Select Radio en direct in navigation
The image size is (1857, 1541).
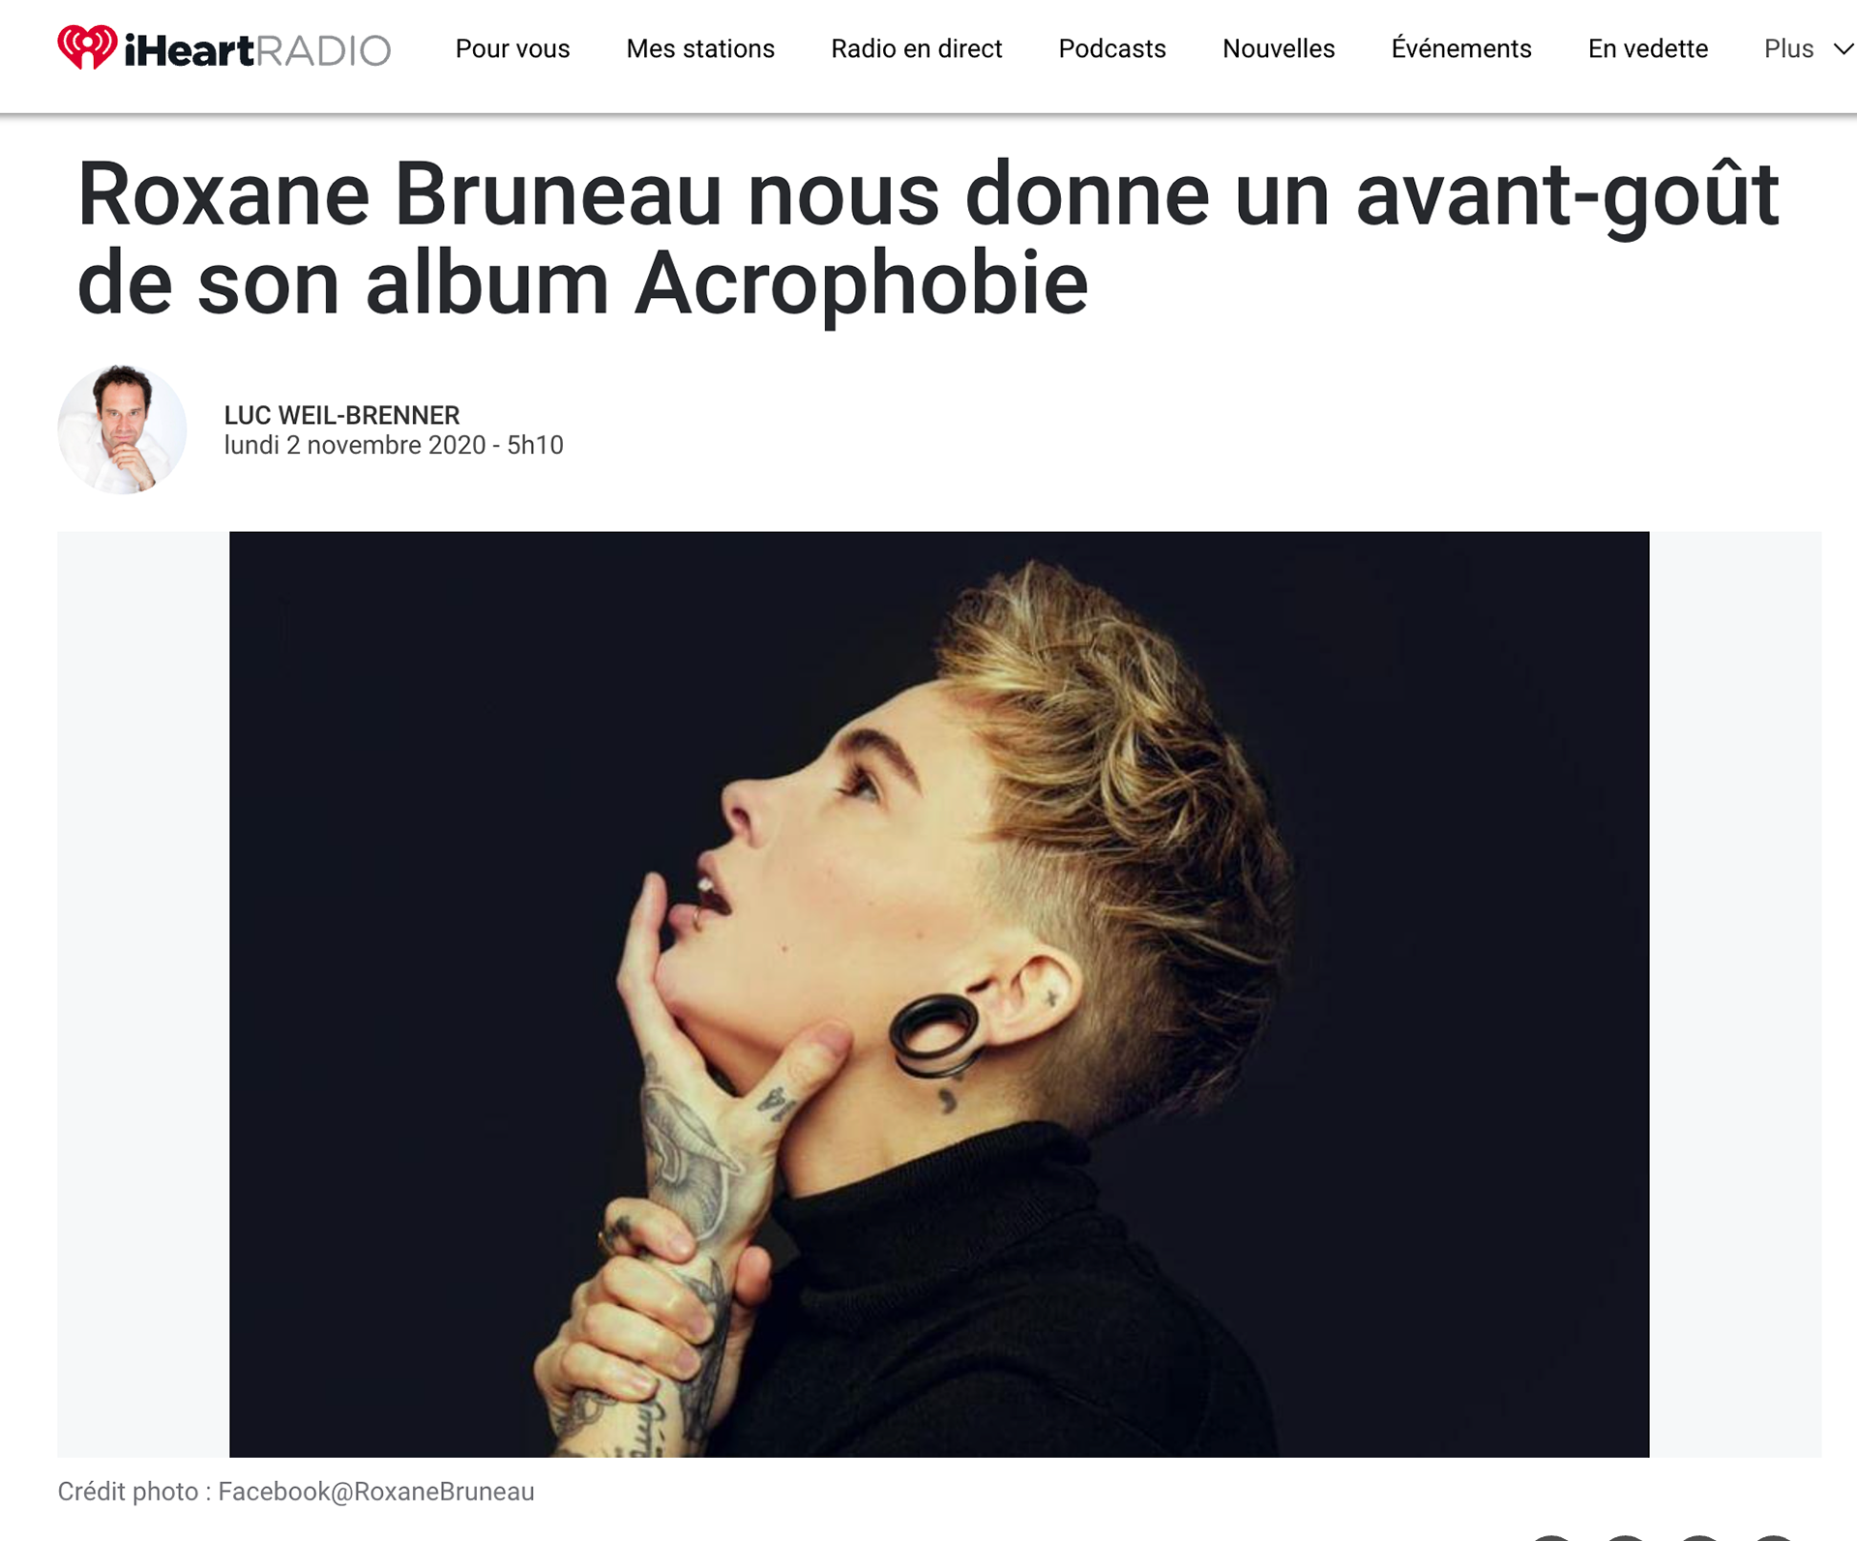[916, 48]
